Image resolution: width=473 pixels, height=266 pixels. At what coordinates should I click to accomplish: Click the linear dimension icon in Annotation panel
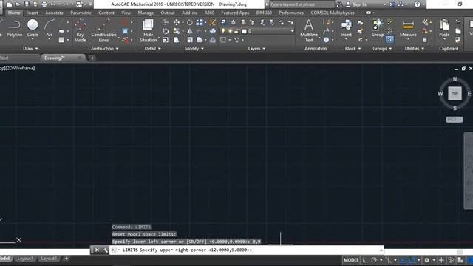coord(326,22)
